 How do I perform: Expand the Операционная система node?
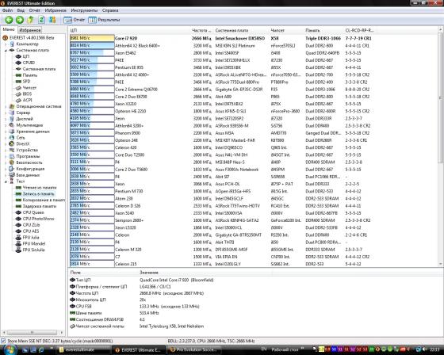point(6,106)
